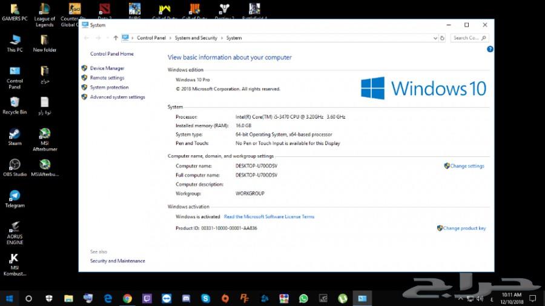Open File Explorer from the taskbar
545x306 pixels.
68,298
